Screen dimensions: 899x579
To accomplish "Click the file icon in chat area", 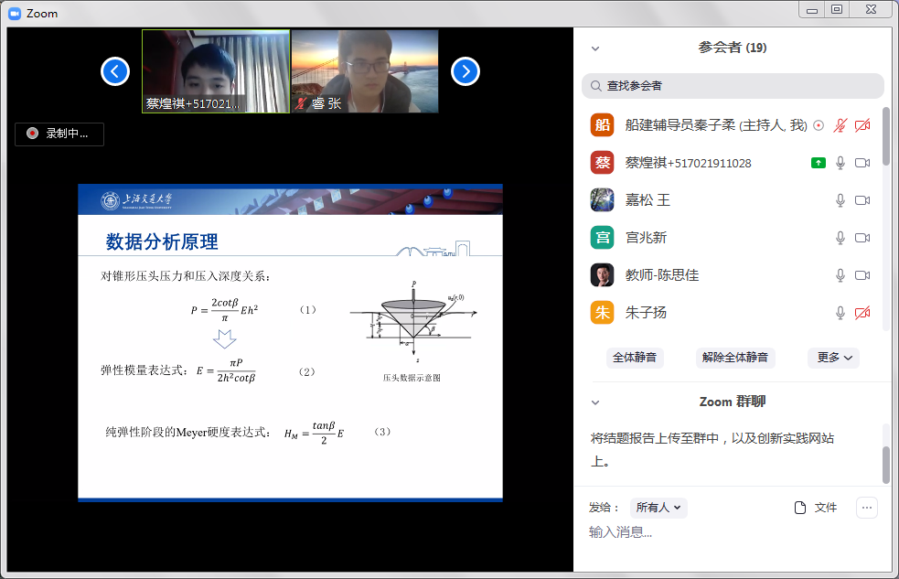I will 801,508.
